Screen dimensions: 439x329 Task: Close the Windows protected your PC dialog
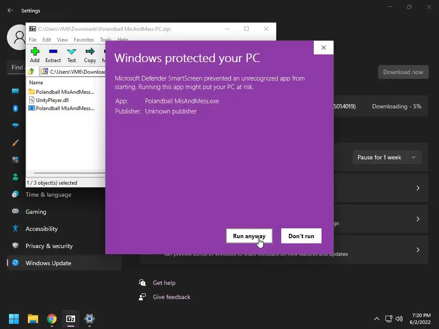pyautogui.click(x=323, y=48)
